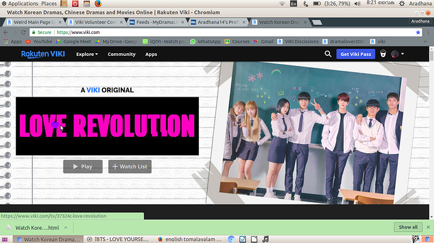Open the YouTube bookmark

click(x=39, y=41)
